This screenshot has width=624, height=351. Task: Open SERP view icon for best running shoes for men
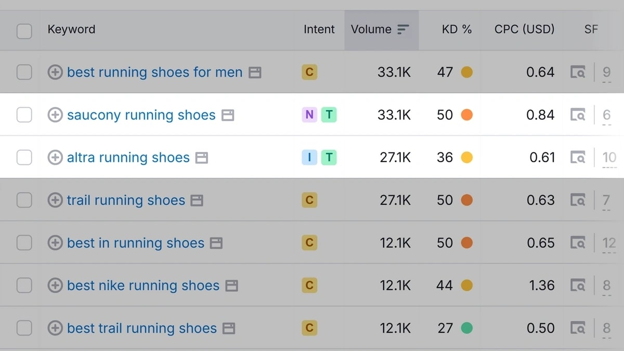click(578, 72)
